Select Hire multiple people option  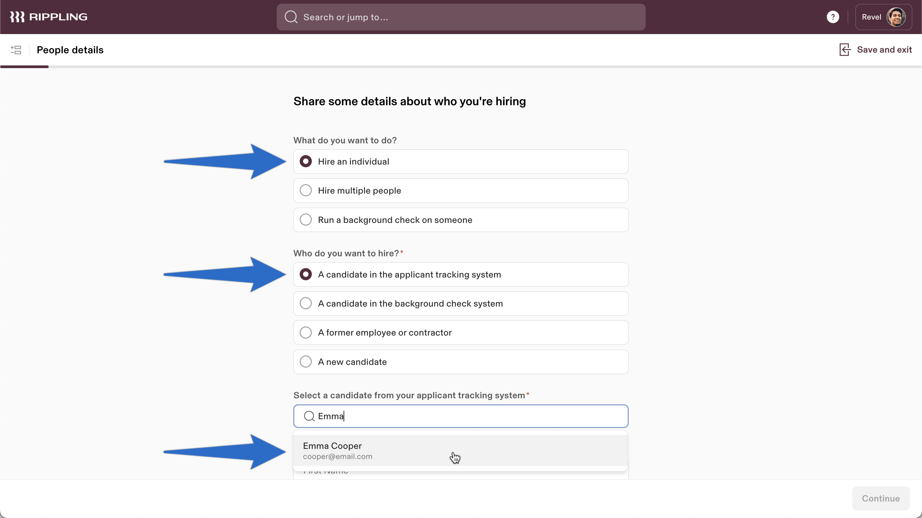pos(305,191)
